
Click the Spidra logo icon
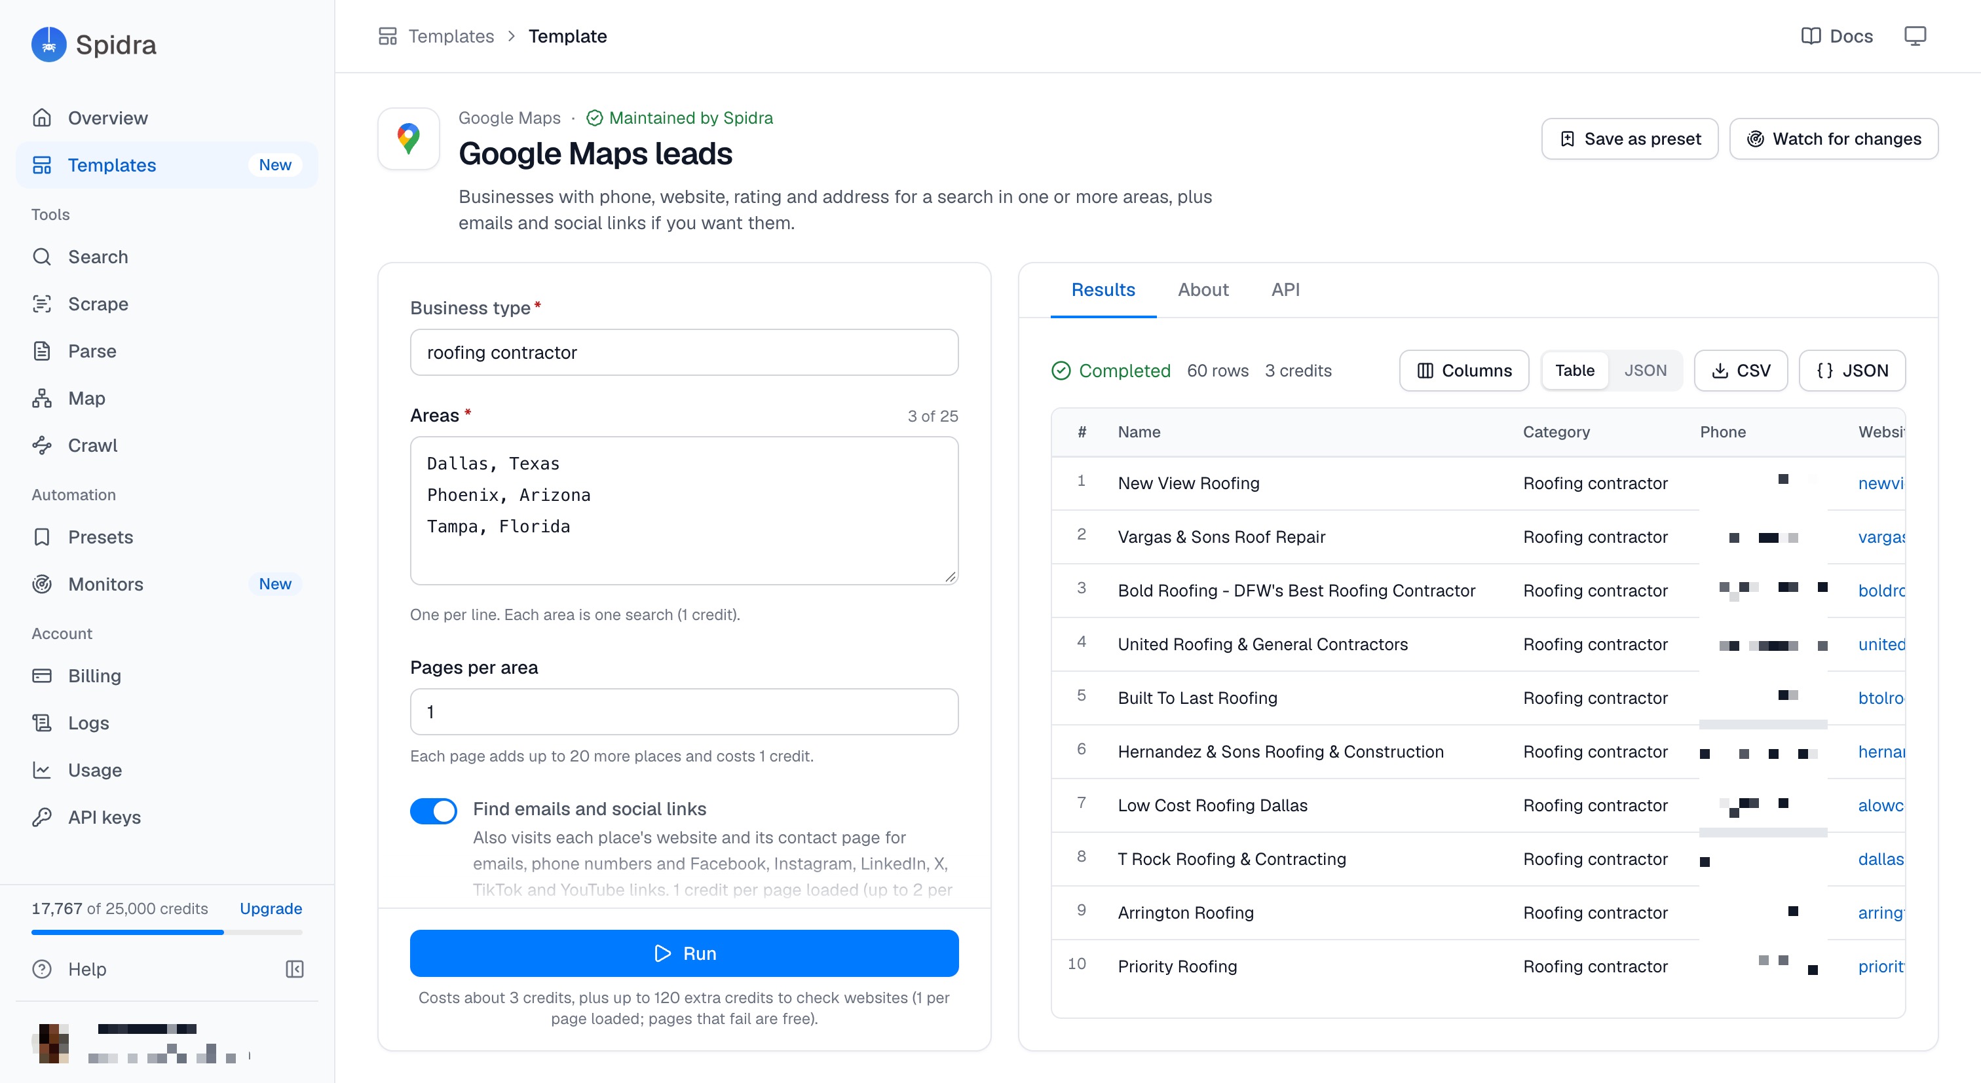click(x=48, y=45)
